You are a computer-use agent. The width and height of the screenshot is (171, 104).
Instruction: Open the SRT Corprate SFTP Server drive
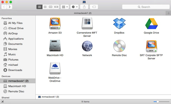[x=151, y=46]
